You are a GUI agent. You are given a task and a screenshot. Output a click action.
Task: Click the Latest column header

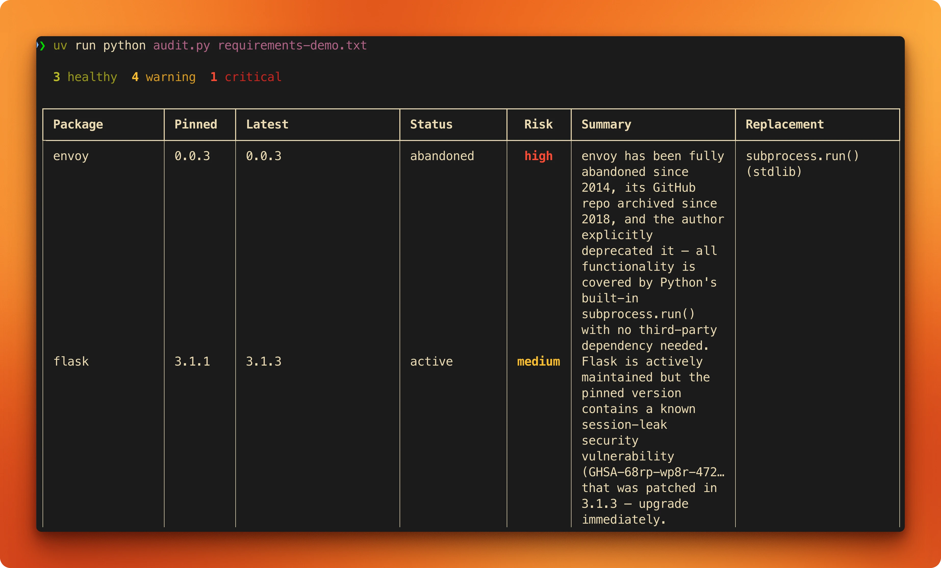tap(267, 124)
